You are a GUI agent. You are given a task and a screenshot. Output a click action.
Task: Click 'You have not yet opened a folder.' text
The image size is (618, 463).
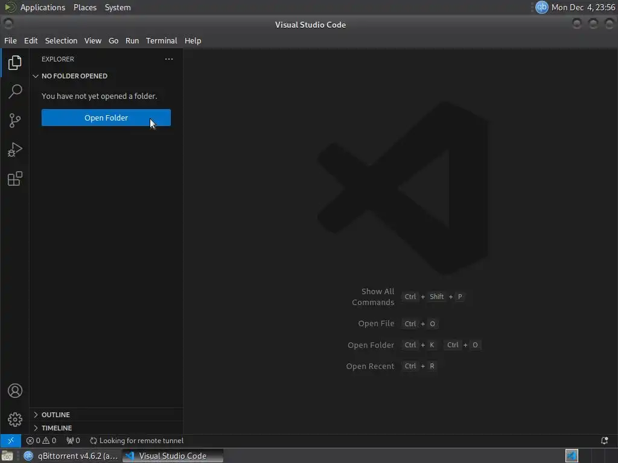coord(100,96)
